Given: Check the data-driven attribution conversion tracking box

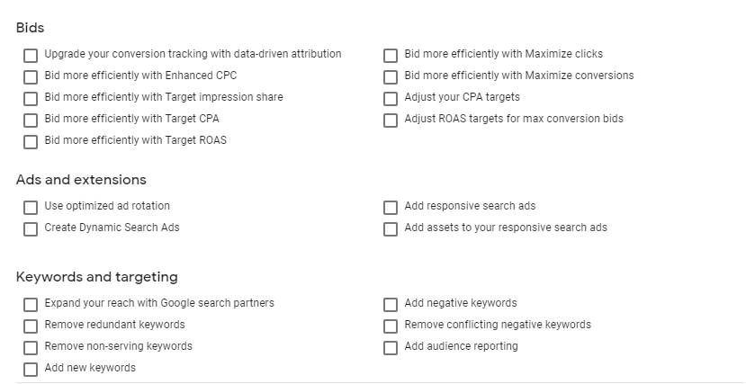Looking at the screenshot, I should (31, 55).
